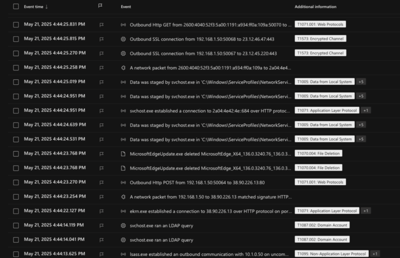
Task: Click the gear icon beside 4:44:25.270 PM SSL event
Action: 123,53
